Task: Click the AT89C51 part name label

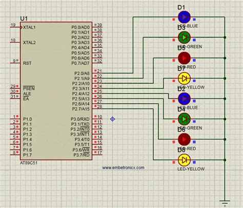Action: [x=29, y=163]
